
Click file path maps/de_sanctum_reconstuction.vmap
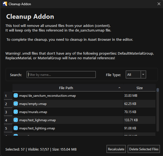point(47,96)
